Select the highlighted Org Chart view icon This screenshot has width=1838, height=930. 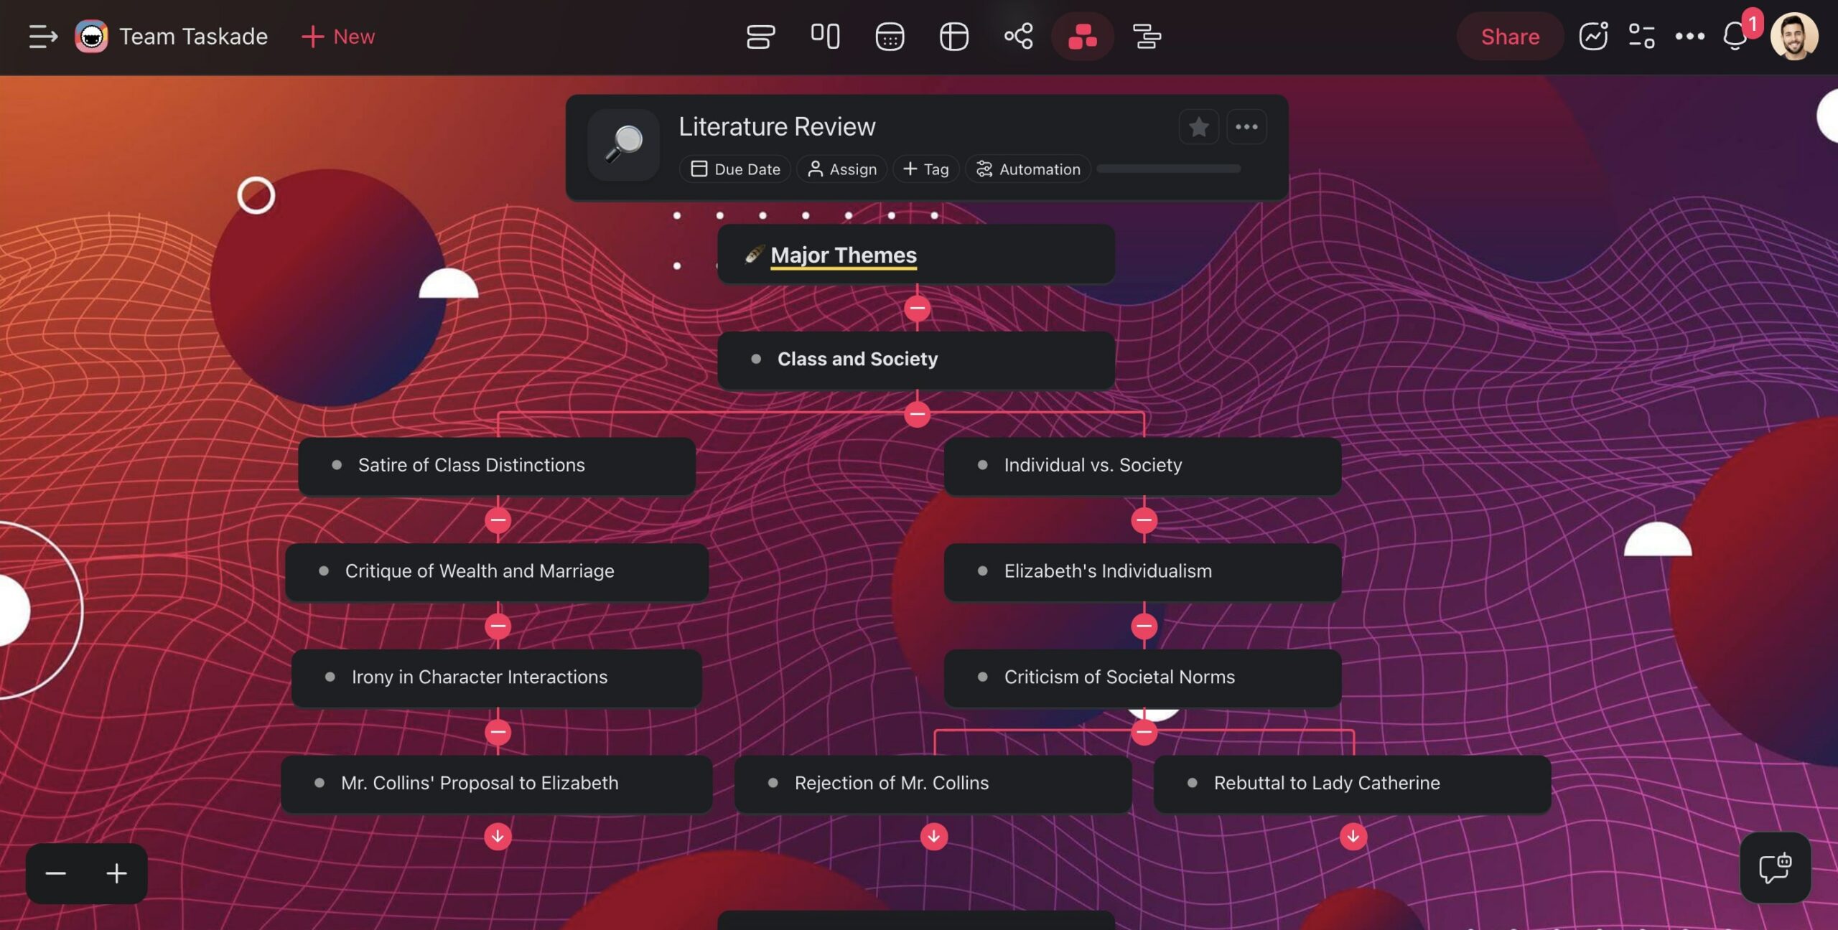(x=1082, y=36)
